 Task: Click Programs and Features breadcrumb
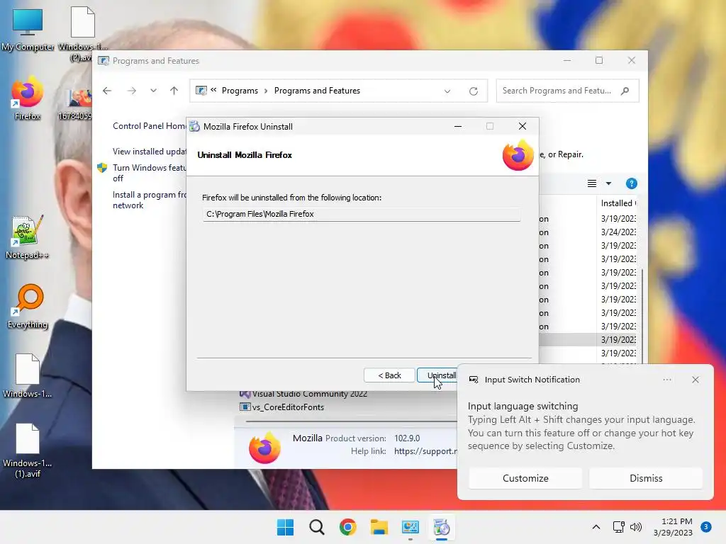coord(317,91)
